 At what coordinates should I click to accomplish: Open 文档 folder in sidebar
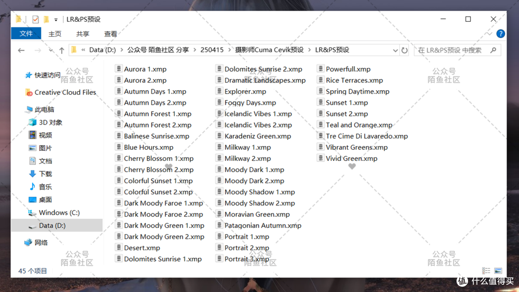45,161
